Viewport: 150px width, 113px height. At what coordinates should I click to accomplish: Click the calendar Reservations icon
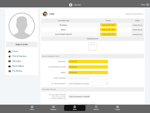[9, 66]
